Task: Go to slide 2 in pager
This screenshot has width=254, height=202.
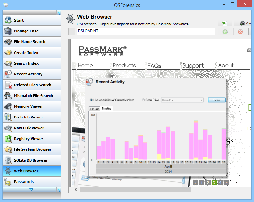Action: coord(208,183)
